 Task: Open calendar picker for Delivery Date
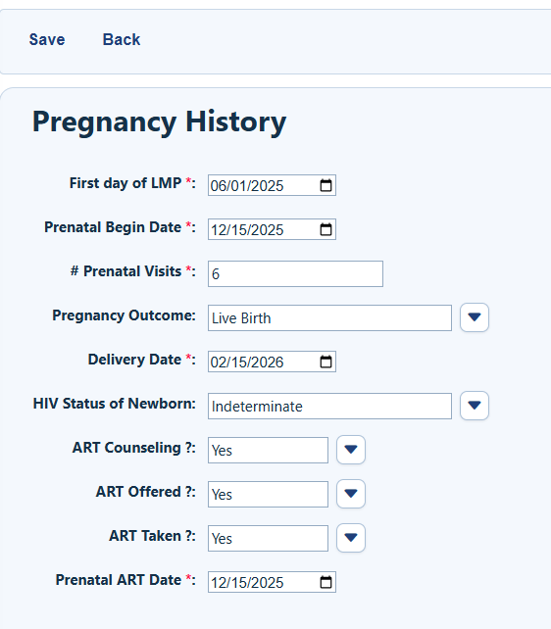326,362
